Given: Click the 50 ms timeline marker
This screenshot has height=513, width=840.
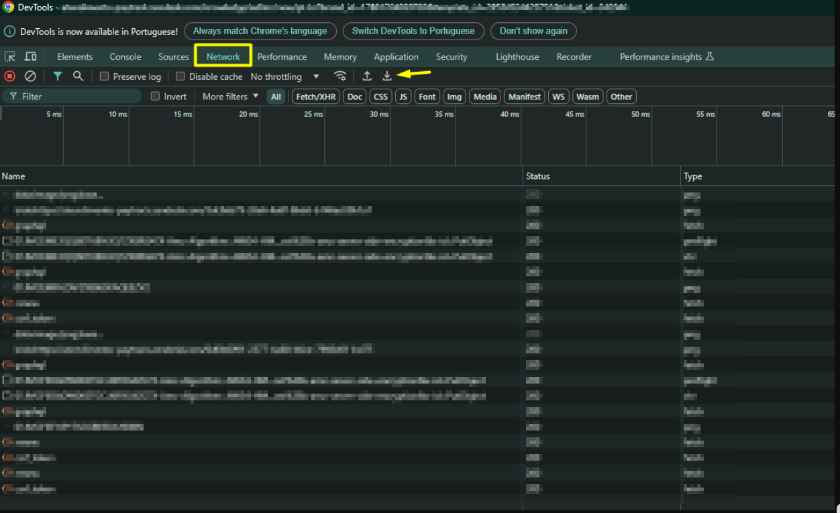Looking at the screenshot, I should (x=641, y=114).
